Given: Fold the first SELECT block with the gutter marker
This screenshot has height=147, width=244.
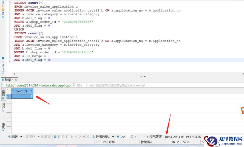Looking at the screenshot, I should point(11,3).
